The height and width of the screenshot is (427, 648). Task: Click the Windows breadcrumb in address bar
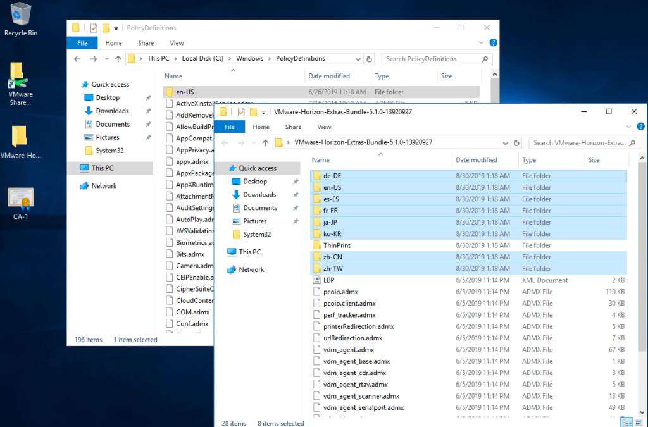pos(249,59)
